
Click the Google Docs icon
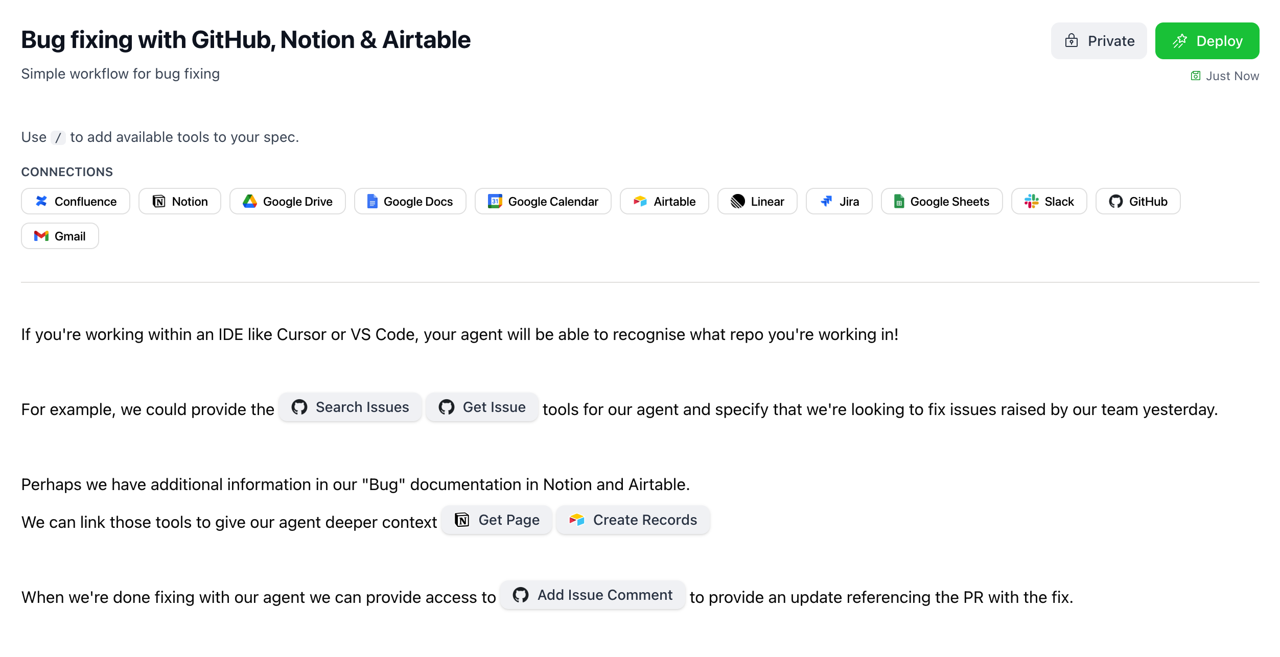point(373,202)
